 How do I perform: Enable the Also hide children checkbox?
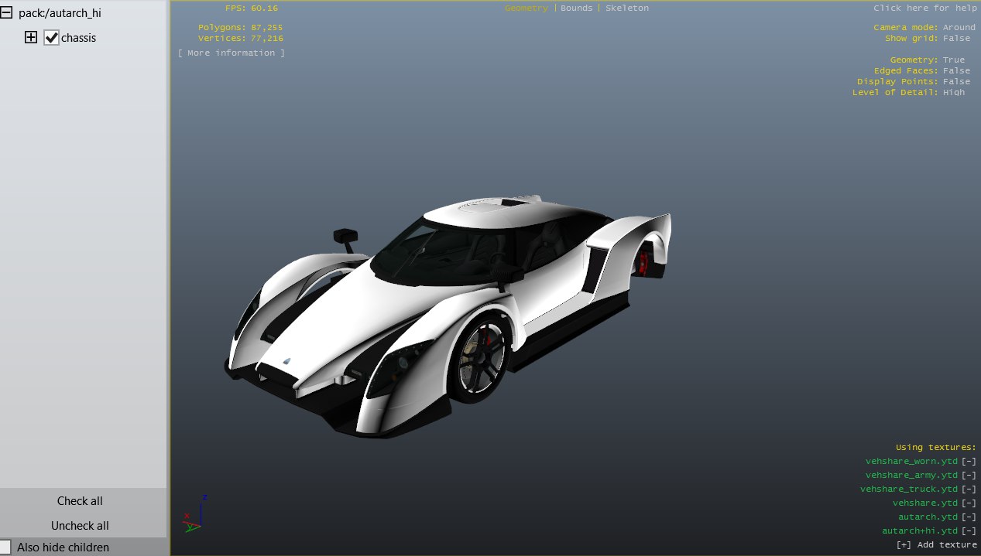tap(5, 547)
